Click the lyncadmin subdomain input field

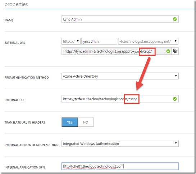99,41
